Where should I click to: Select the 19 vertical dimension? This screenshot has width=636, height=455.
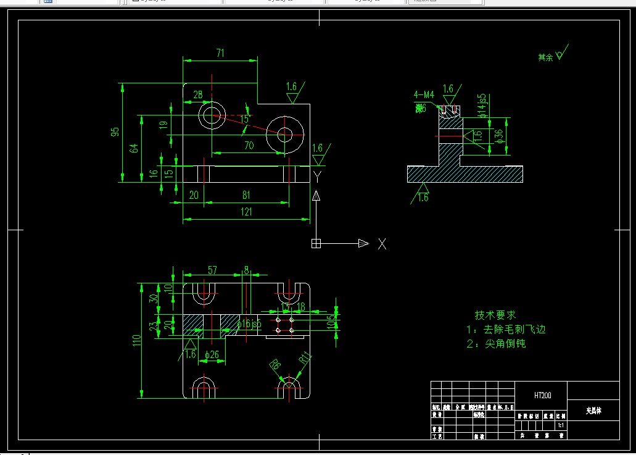point(163,125)
